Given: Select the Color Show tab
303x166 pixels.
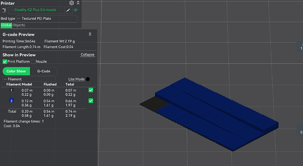Looking at the screenshot, I should [x=16, y=71].
